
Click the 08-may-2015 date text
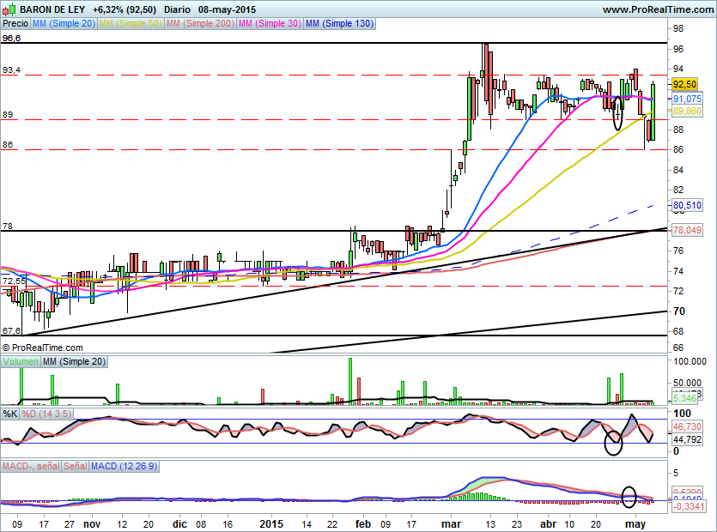[x=228, y=9]
